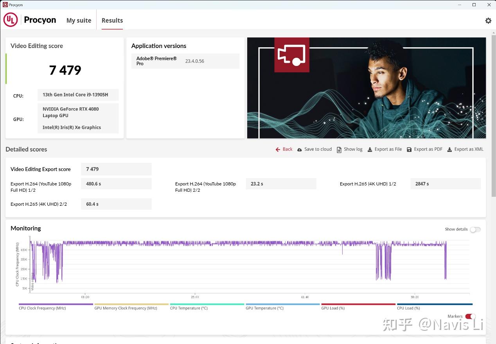Click the Export H.265 (4K UHD) 2/2 label
Screen dimensions: 496x344
(39, 204)
